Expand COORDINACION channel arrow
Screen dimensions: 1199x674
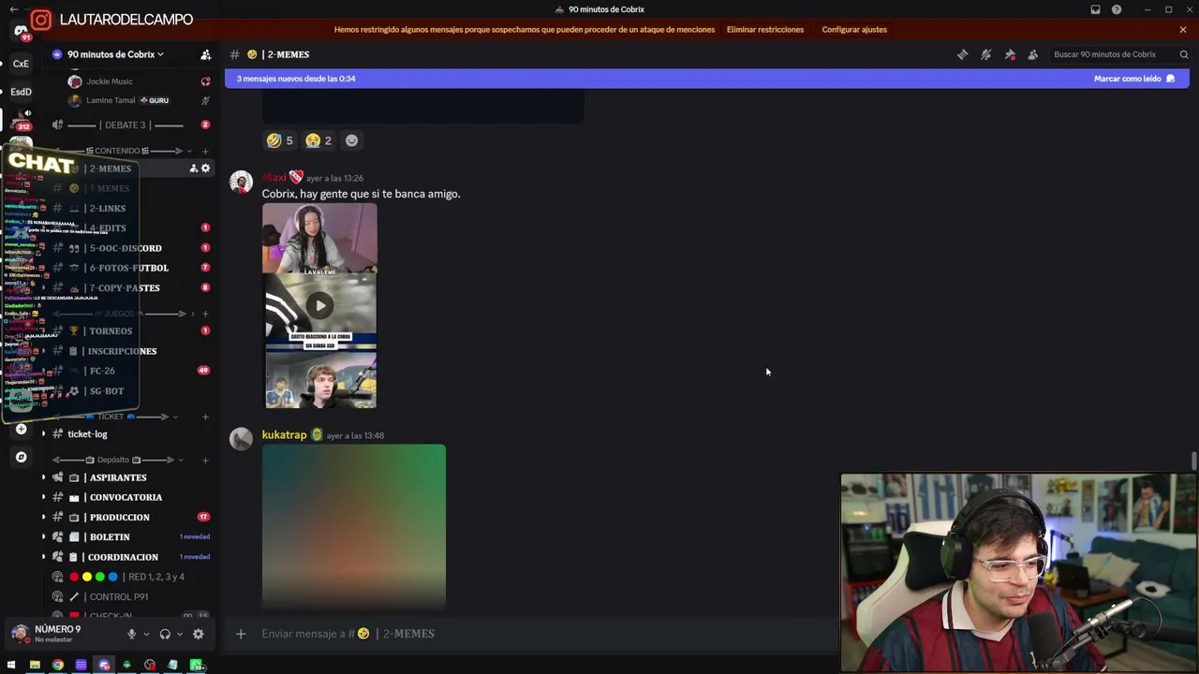[x=43, y=557]
